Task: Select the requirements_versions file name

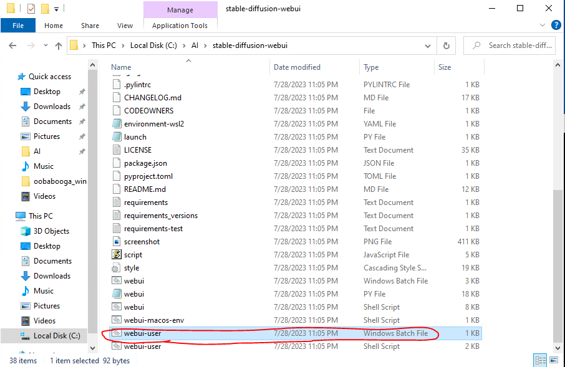Action: click(x=161, y=216)
